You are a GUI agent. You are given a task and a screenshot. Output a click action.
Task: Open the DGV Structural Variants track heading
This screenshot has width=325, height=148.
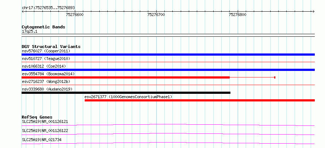[x=51, y=47]
